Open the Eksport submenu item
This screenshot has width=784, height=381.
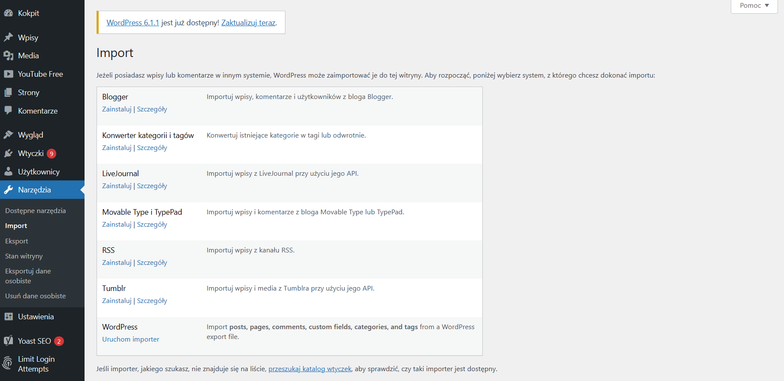click(x=17, y=241)
